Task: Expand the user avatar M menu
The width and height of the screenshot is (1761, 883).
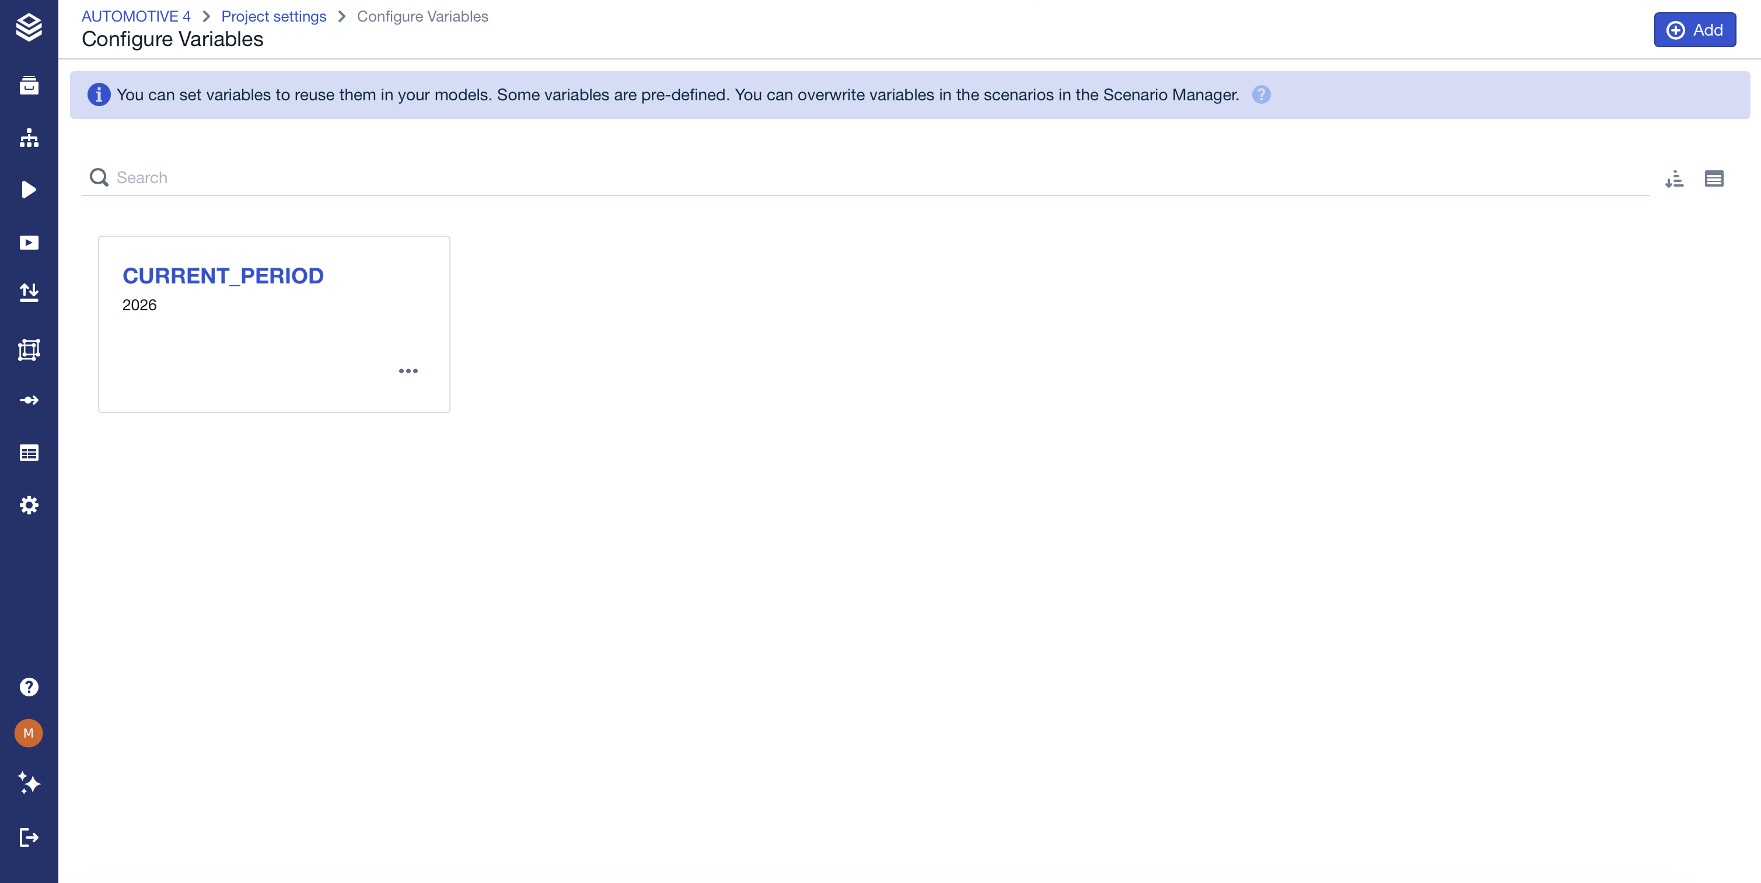Action: pos(29,733)
